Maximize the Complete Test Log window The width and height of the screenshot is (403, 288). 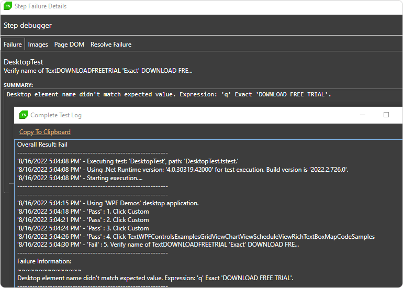tap(386, 115)
